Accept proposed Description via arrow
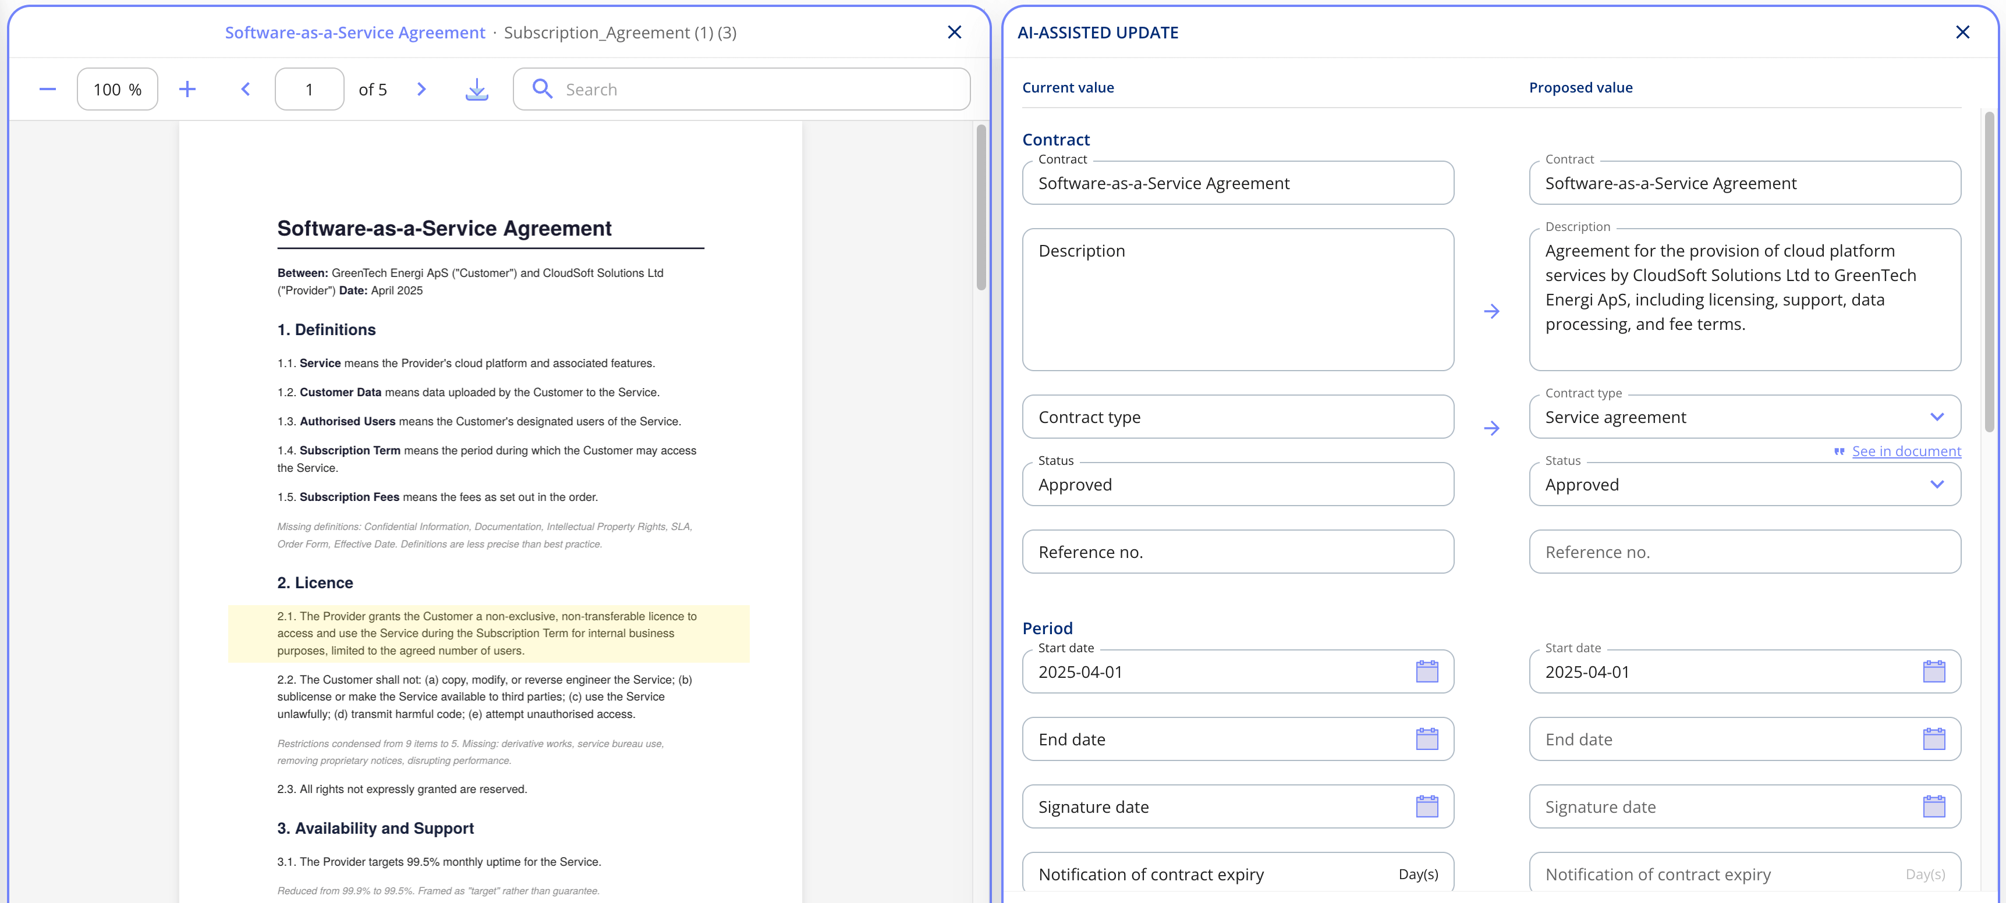2006x903 pixels. (1491, 311)
